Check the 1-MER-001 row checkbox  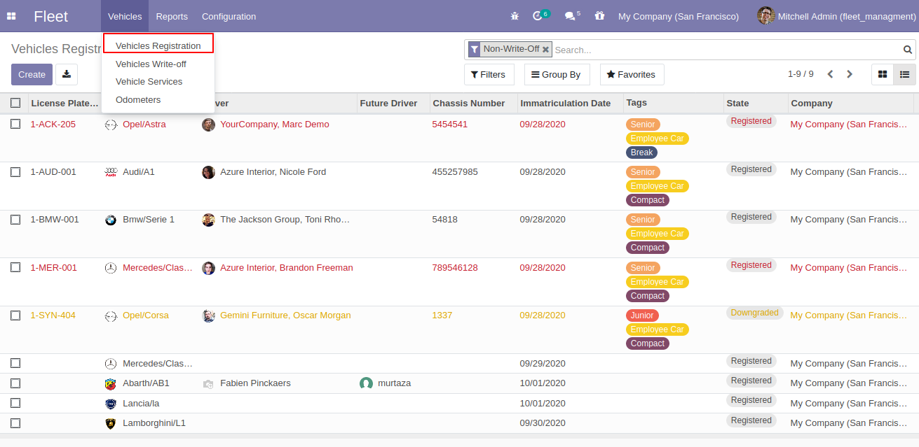pos(15,267)
